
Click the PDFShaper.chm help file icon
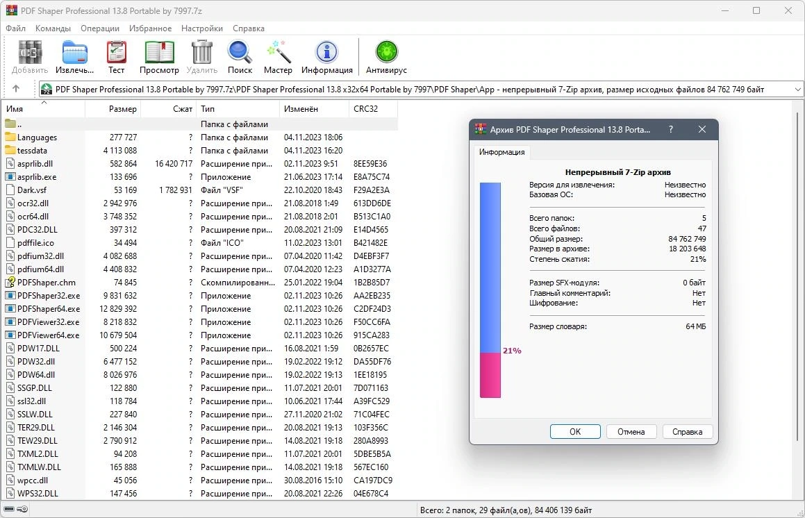click(10, 283)
